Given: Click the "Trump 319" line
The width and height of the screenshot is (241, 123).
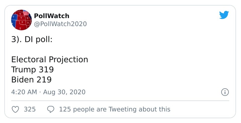Looking at the screenshot, I should [33, 70].
